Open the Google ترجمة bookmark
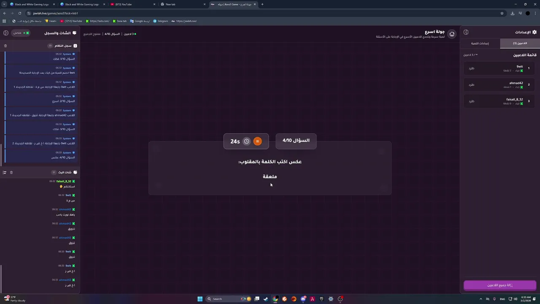 point(140,21)
